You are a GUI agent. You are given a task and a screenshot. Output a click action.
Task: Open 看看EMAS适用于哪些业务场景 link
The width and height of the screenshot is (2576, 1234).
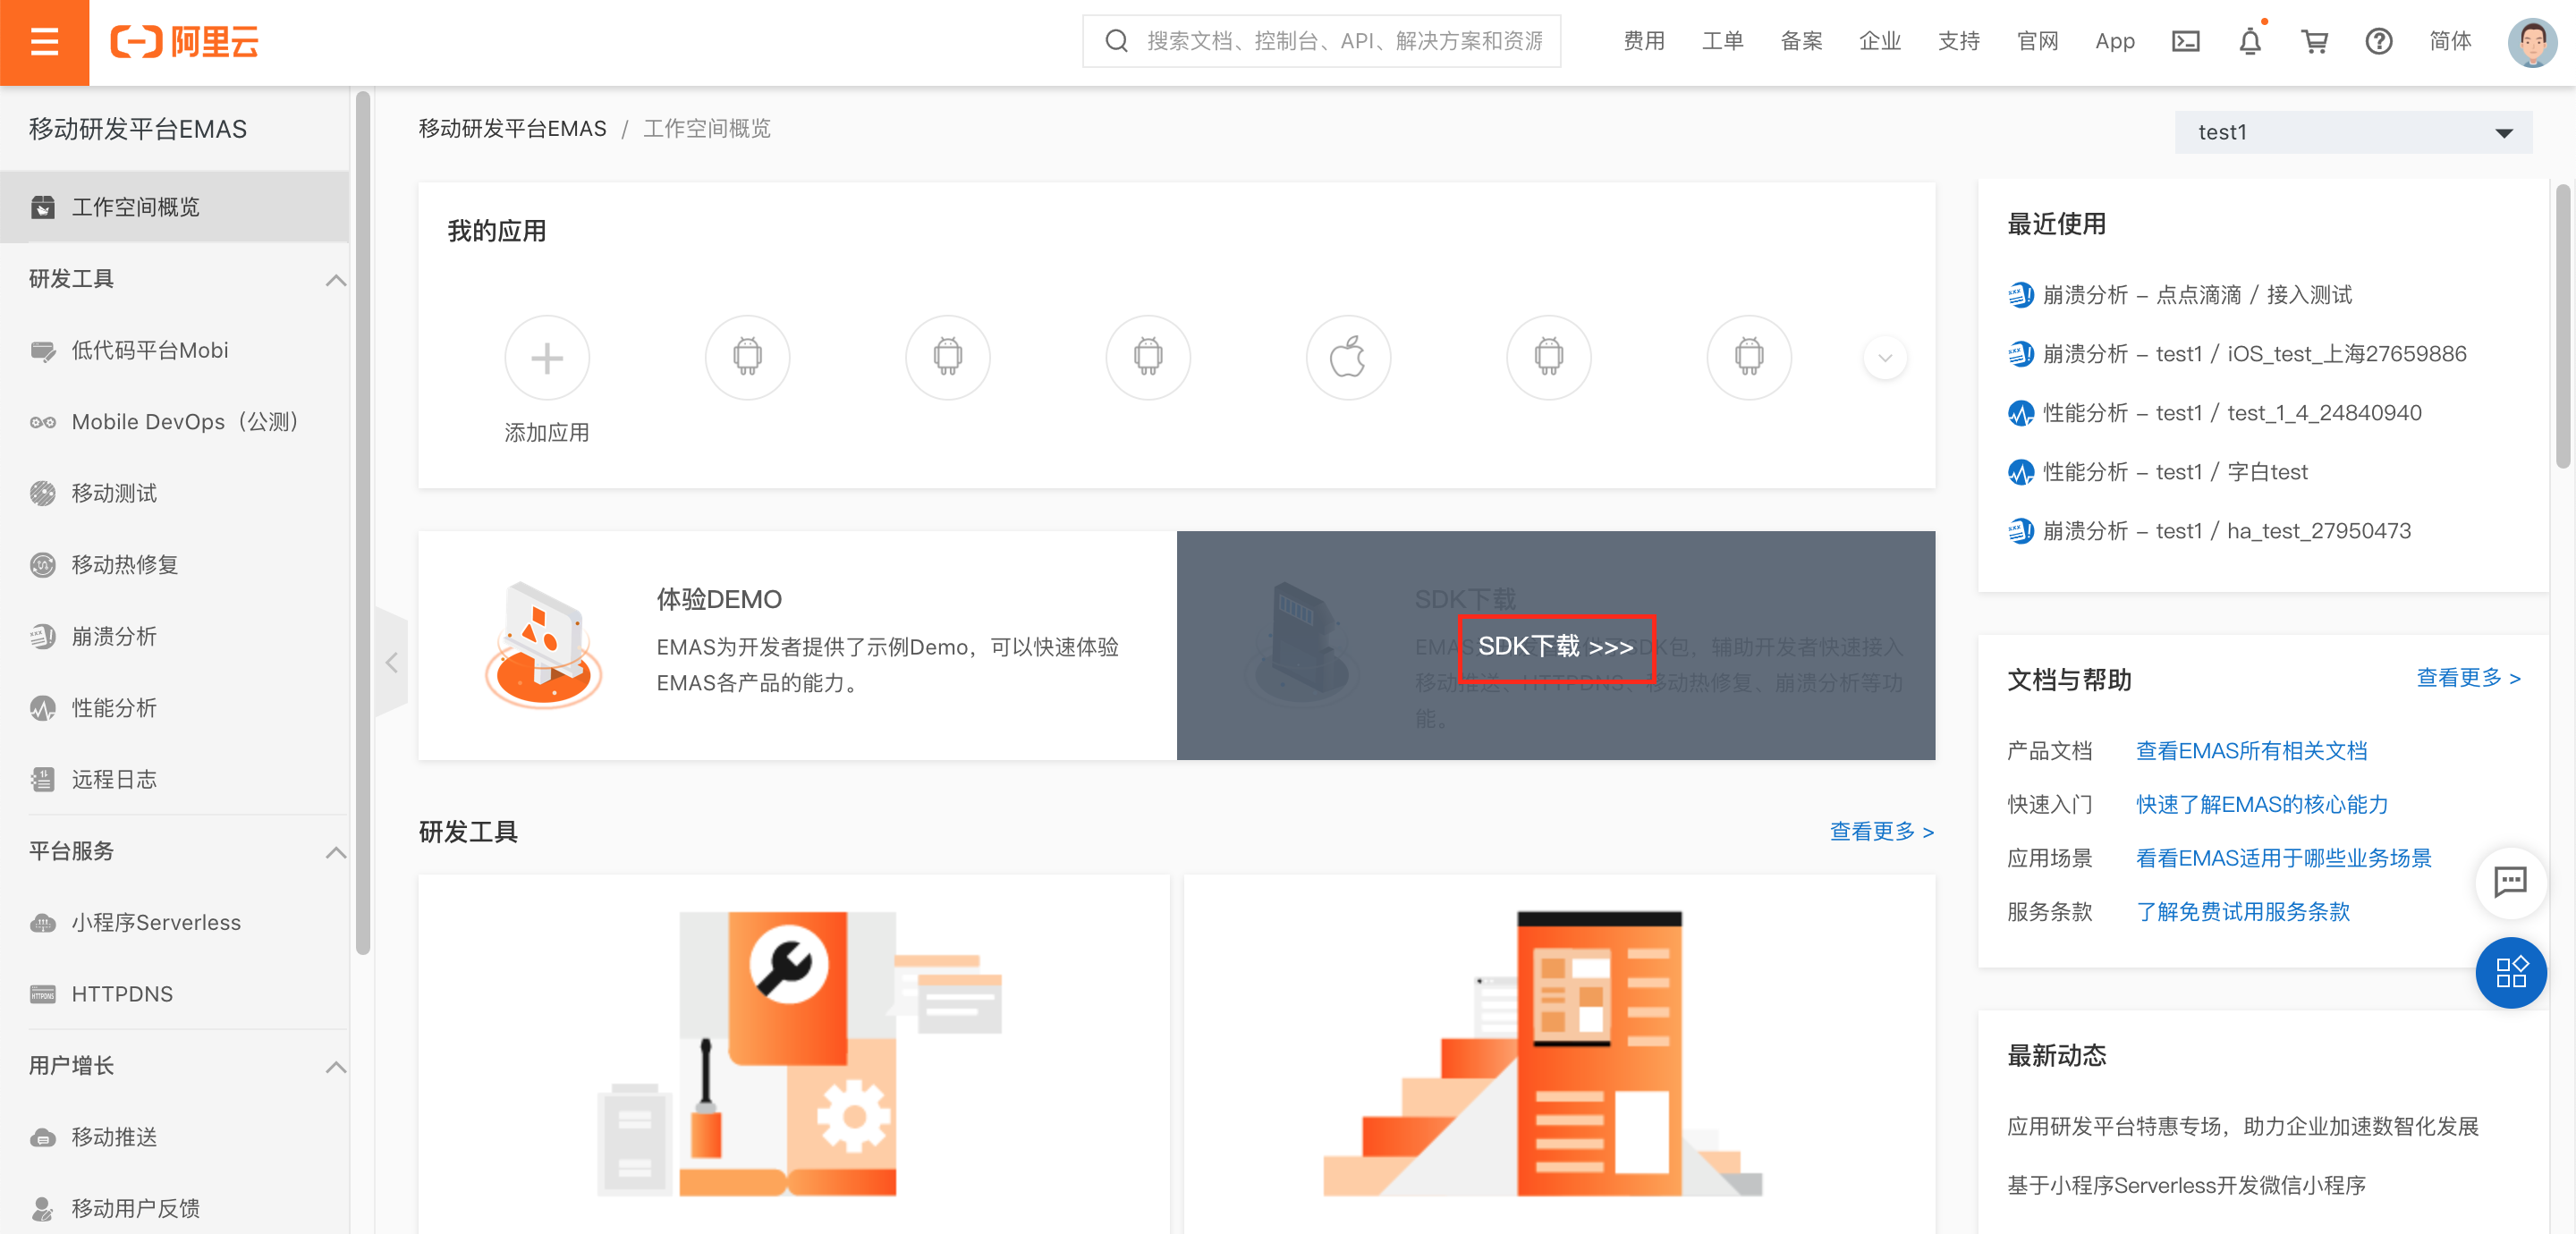point(2283,858)
